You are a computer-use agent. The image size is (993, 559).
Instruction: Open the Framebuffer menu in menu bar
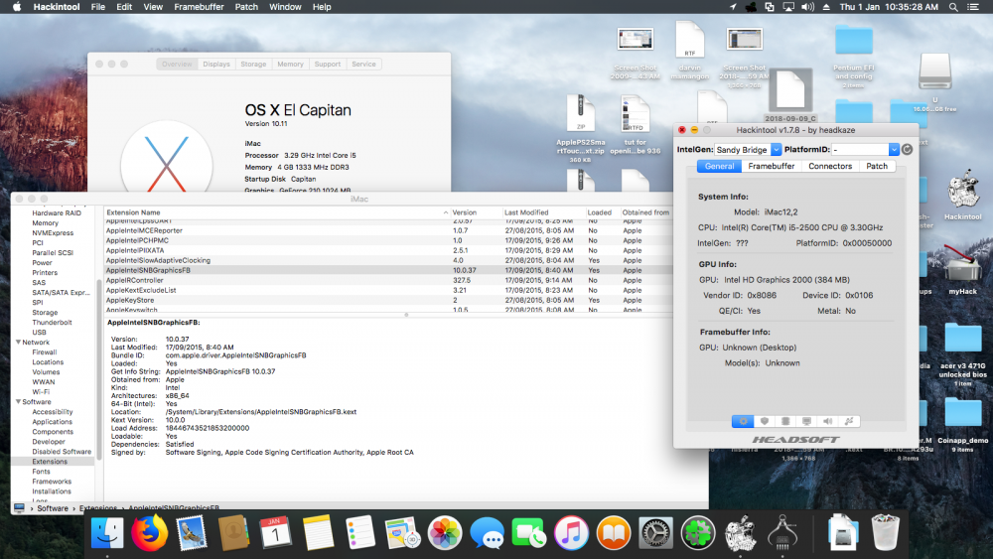[199, 7]
